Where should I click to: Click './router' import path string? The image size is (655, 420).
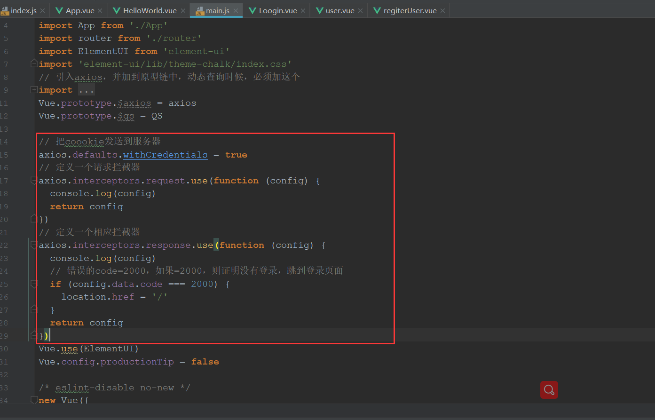point(174,38)
